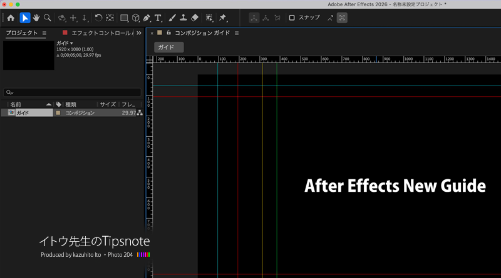Select the Puppet Pin tool
The height and width of the screenshot is (278, 501).
(223, 18)
